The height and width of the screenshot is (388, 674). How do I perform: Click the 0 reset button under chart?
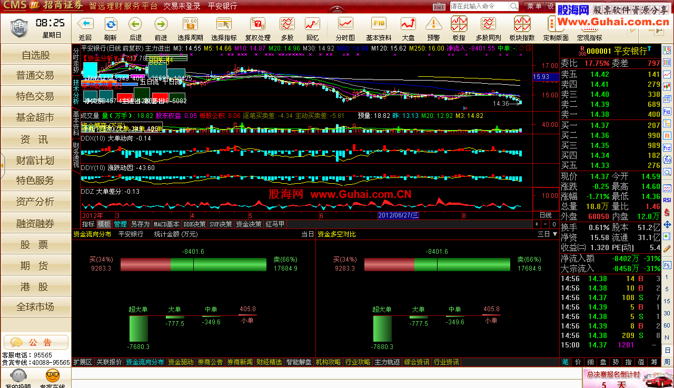coord(553,224)
